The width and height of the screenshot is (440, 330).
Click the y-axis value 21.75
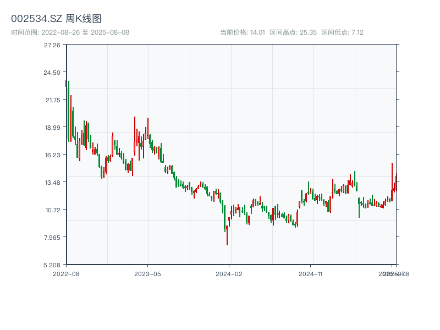[x=53, y=100]
